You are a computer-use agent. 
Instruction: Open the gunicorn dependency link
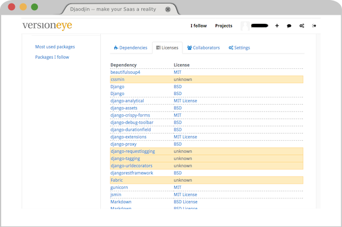click(119, 187)
